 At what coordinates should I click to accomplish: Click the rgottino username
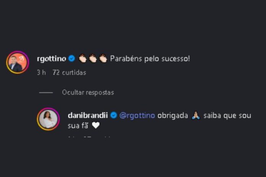(x=52, y=59)
